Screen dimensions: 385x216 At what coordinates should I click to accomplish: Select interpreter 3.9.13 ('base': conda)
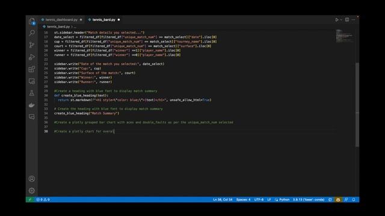click(309, 200)
